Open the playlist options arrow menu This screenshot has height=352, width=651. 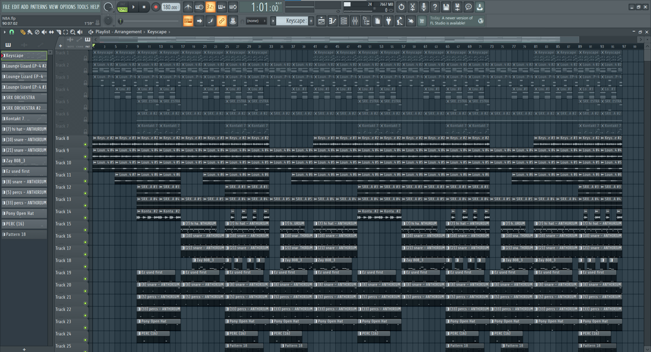pyautogui.click(x=5, y=32)
